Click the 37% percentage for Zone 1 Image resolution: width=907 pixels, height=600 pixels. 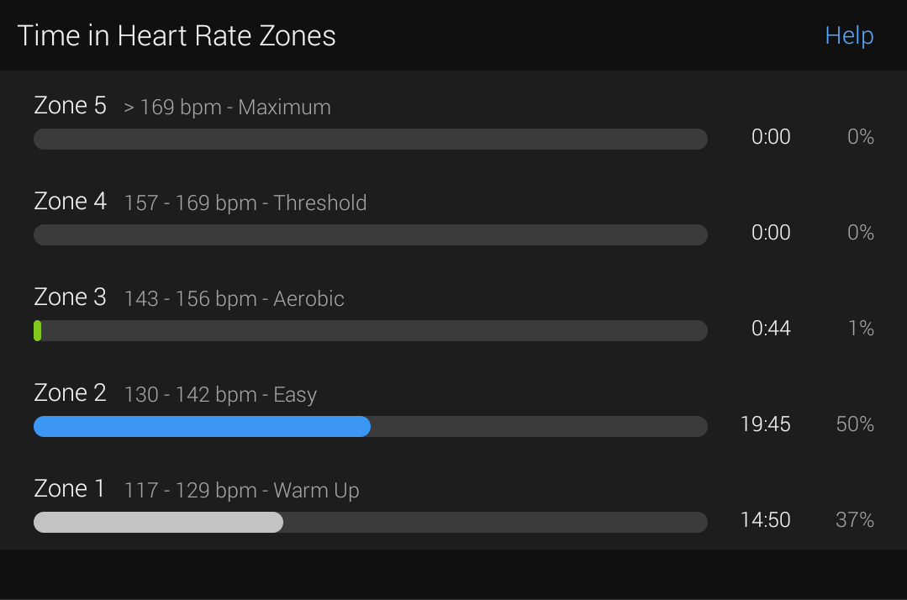pos(855,520)
